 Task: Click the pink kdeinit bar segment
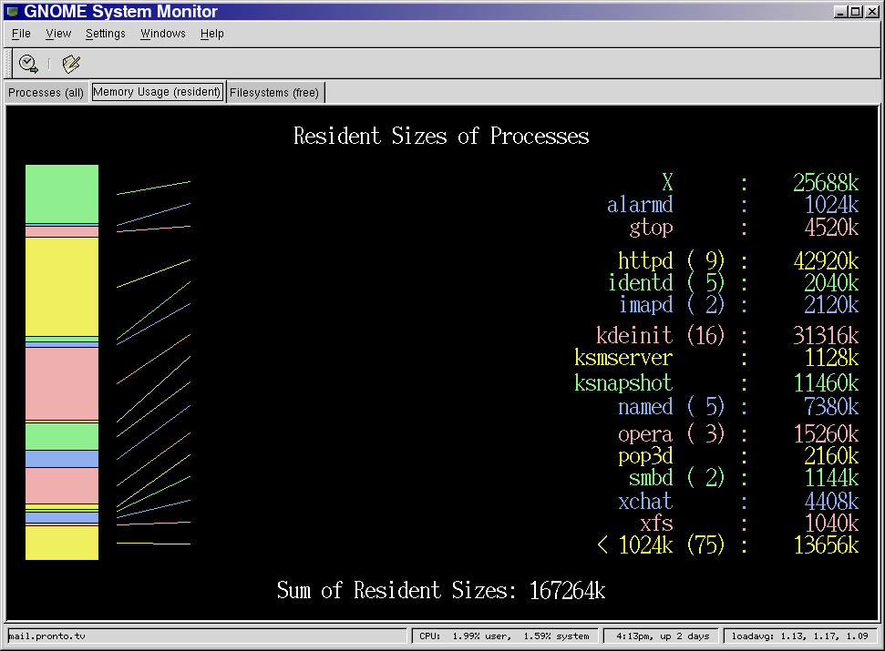[62, 384]
